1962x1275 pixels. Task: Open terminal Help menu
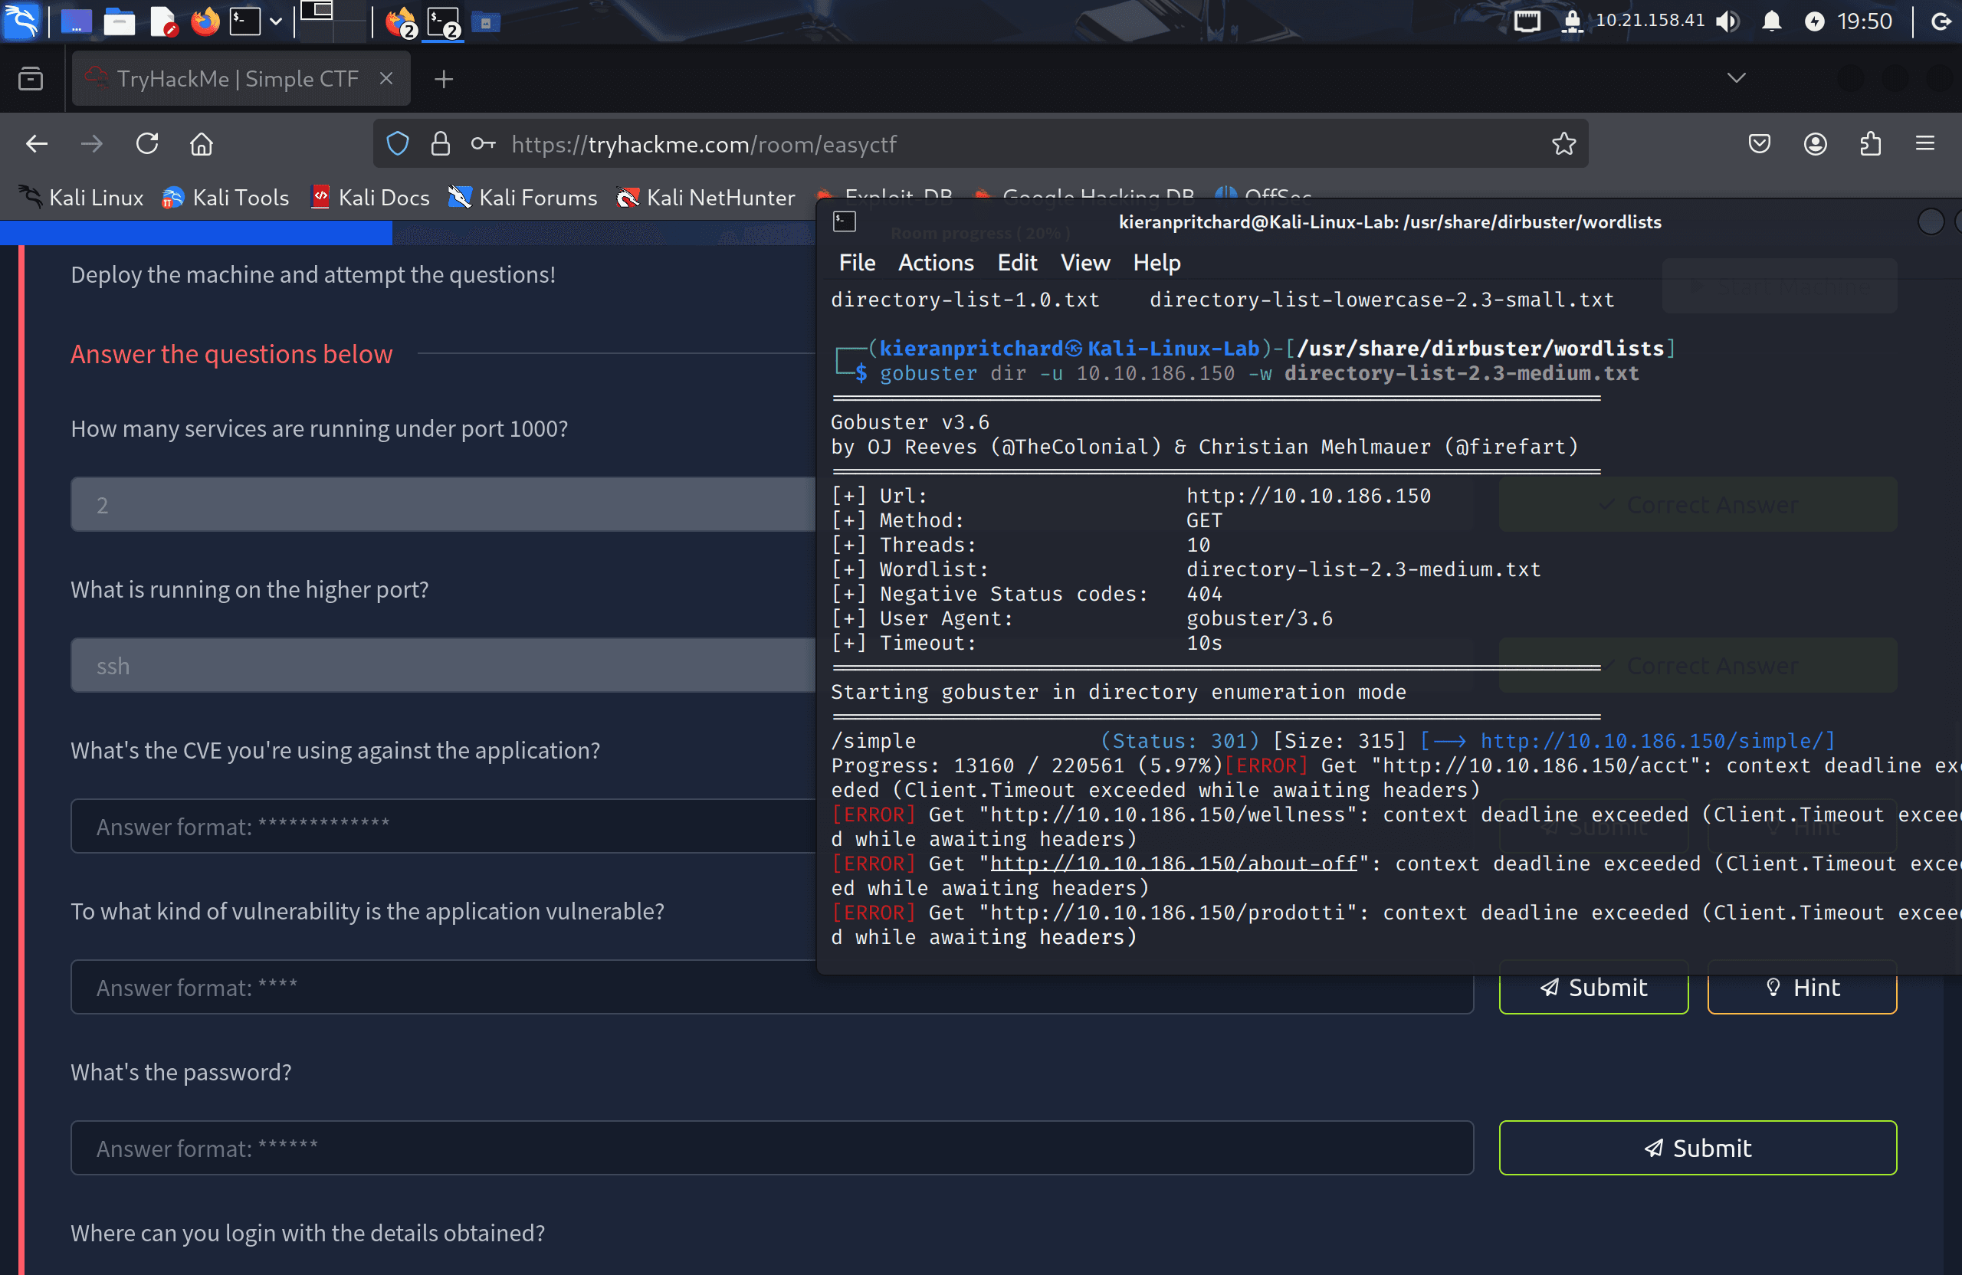click(x=1157, y=263)
